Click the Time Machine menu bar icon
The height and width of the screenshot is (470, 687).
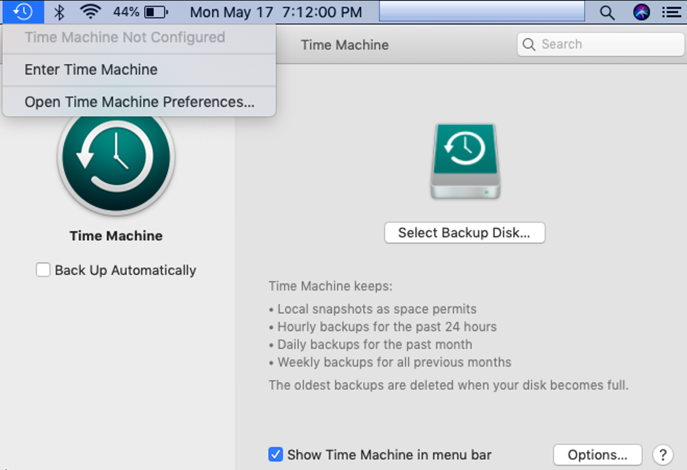[x=23, y=12]
